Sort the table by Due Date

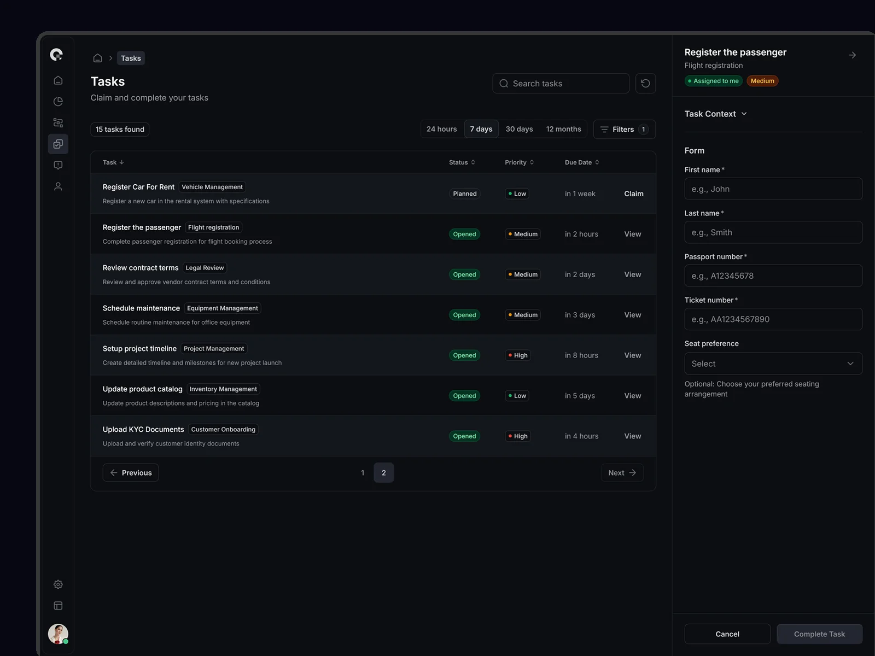pos(581,162)
